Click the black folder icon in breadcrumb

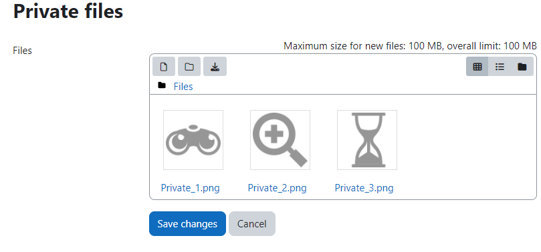(x=161, y=85)
